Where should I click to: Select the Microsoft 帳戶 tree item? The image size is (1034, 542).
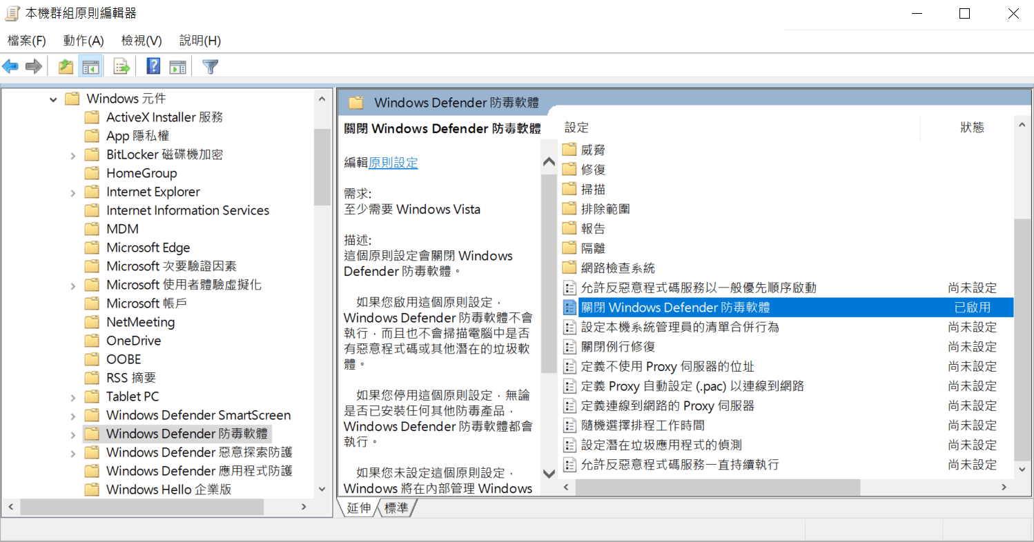coord(147,303)
